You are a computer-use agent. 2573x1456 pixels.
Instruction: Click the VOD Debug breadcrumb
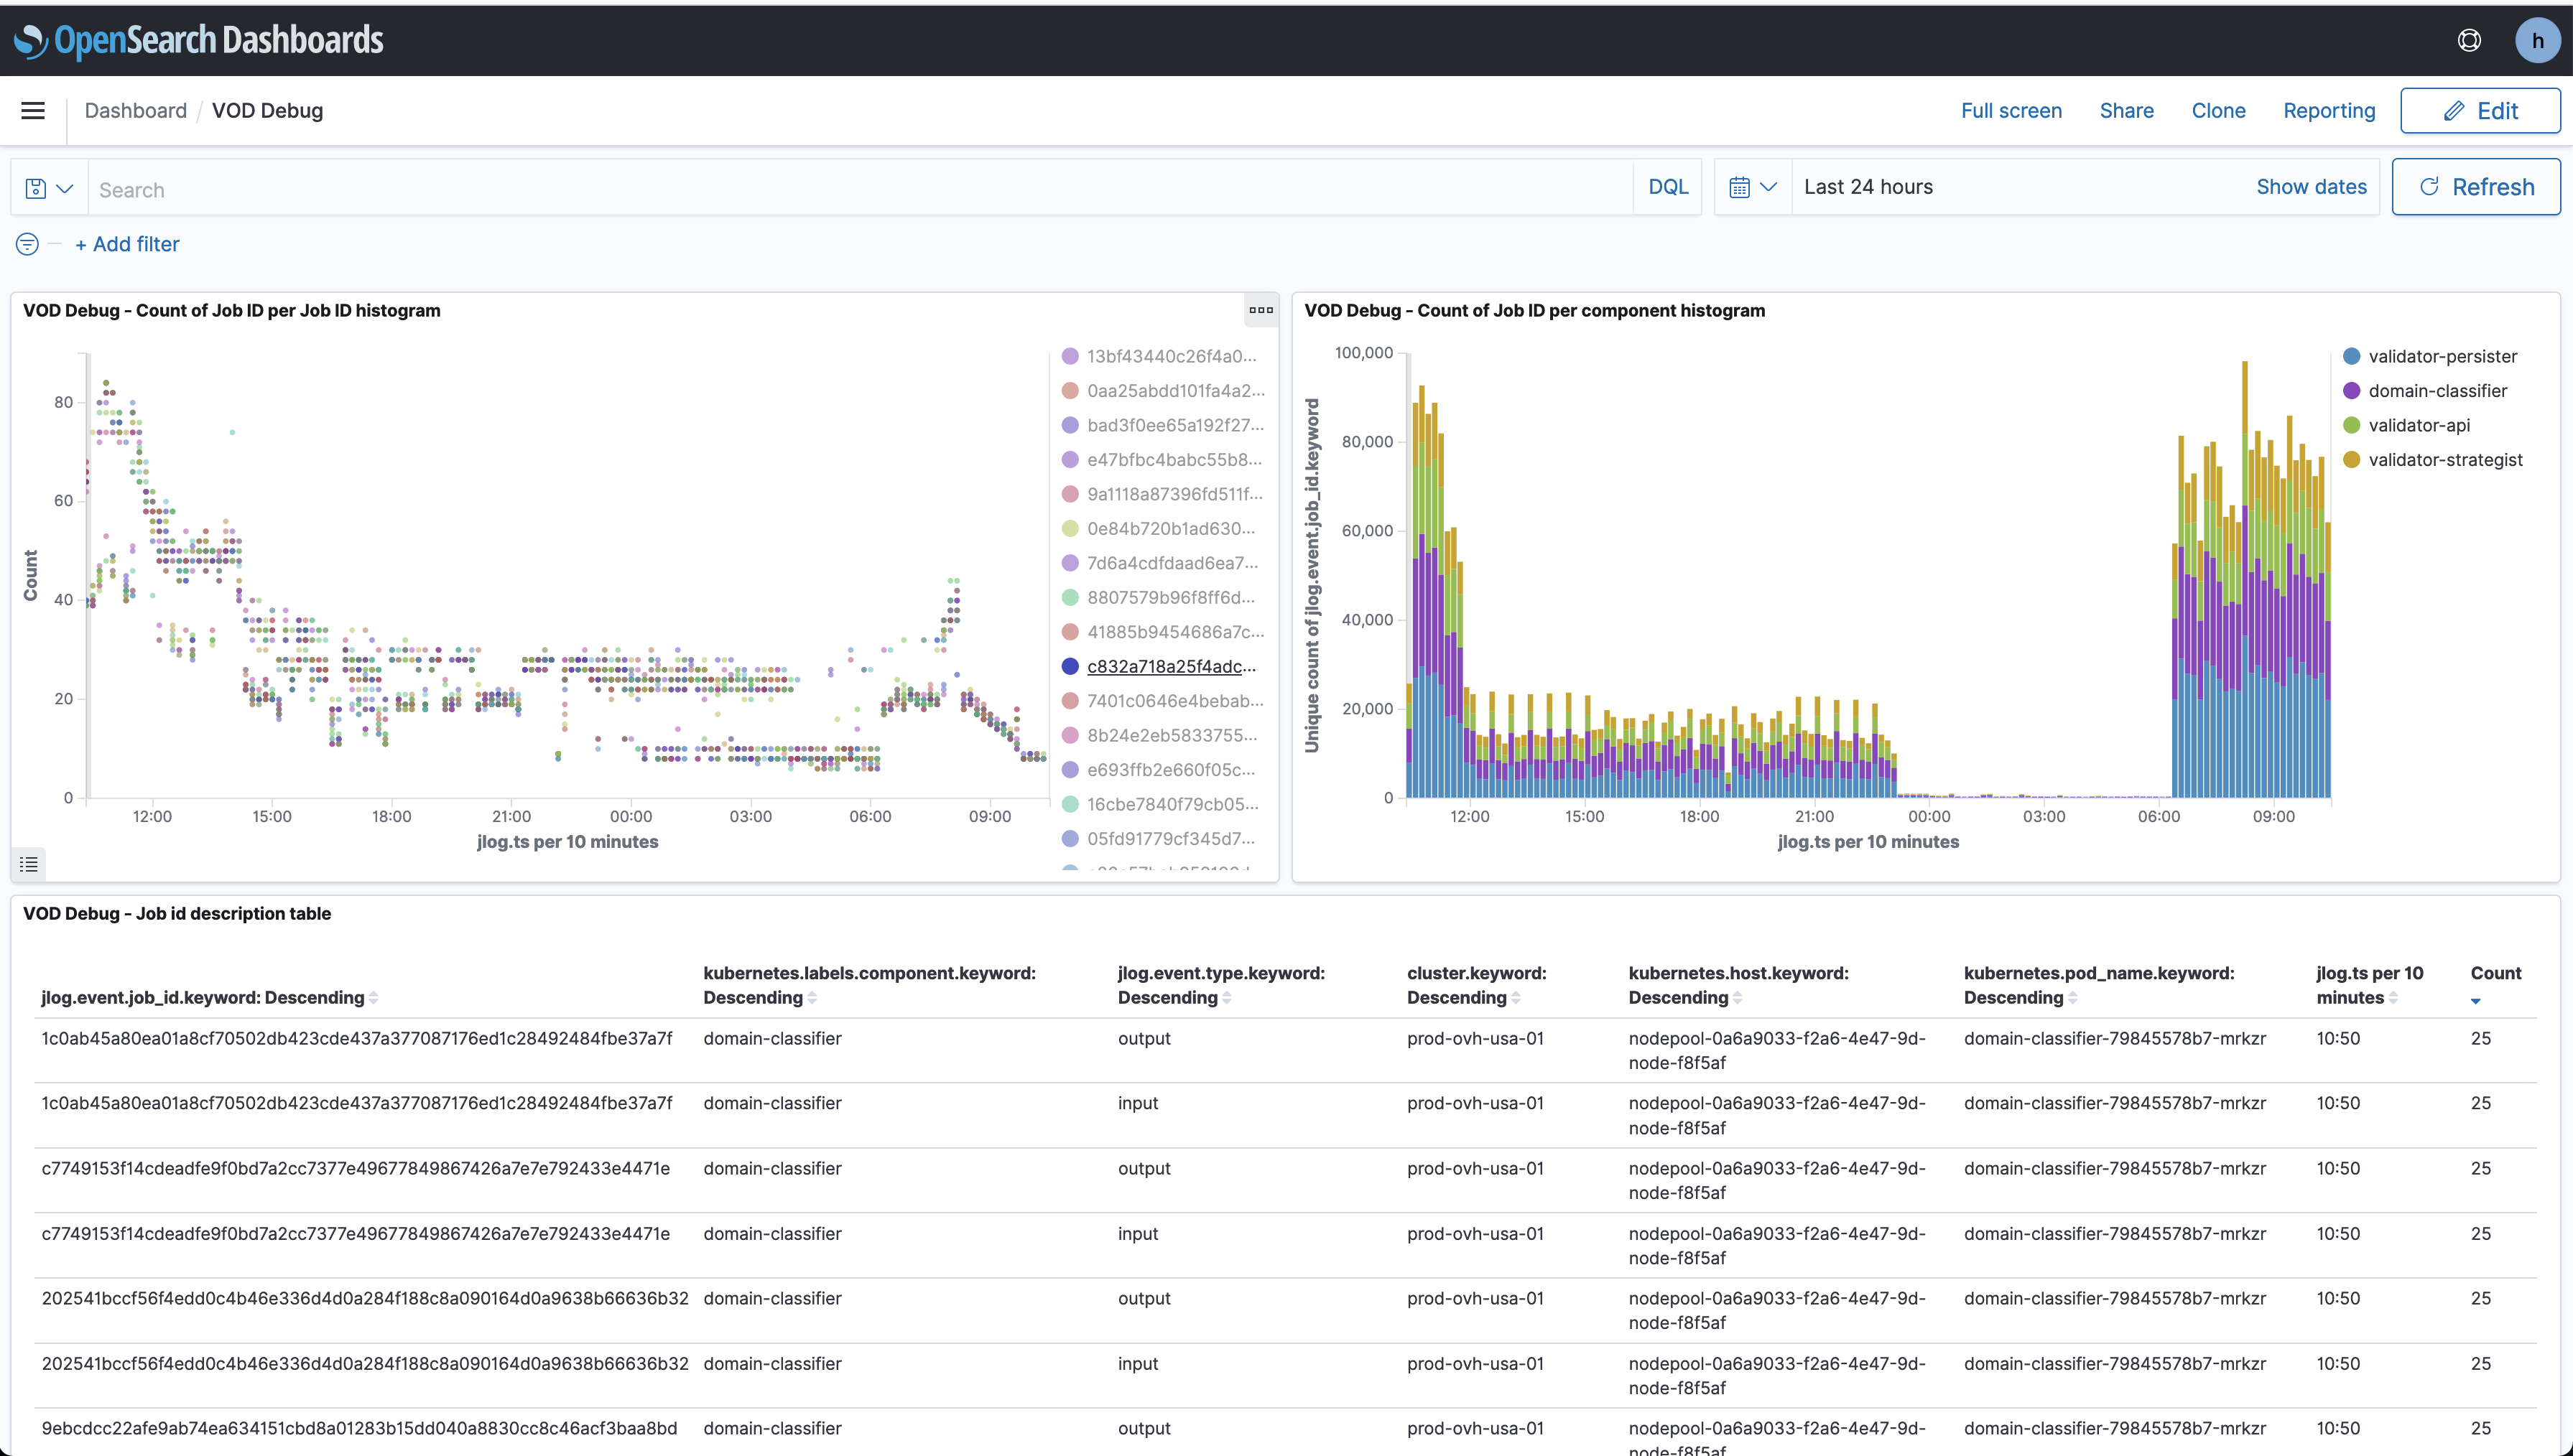click(x=267, y=111)
